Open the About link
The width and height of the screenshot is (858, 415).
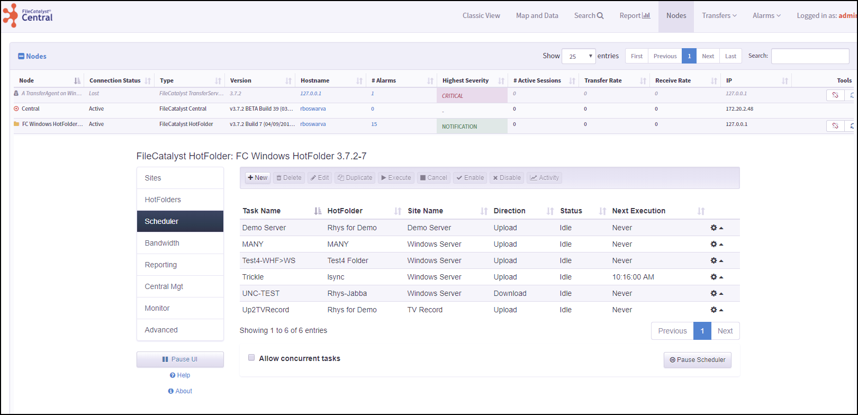[180, 391]
